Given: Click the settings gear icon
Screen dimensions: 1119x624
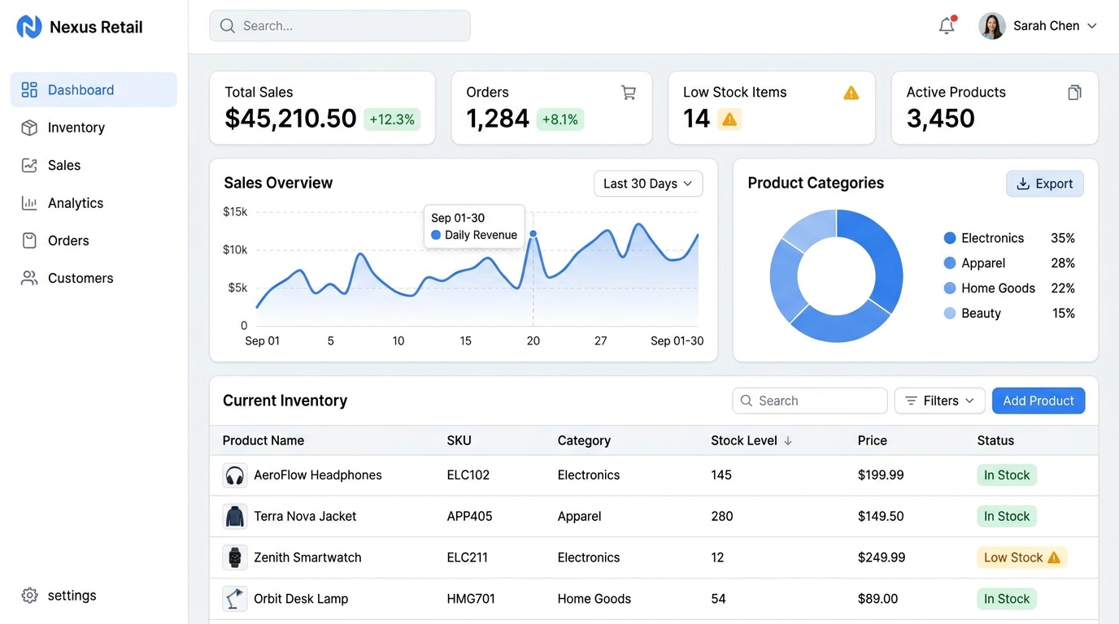Looking at the screenshot, I should pos(29,596).
